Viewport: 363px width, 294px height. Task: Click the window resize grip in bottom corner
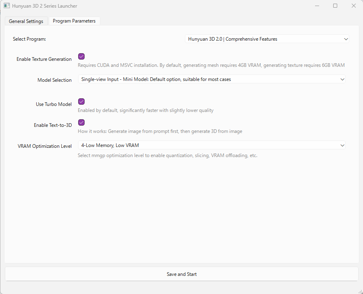(x=360, y=291)
